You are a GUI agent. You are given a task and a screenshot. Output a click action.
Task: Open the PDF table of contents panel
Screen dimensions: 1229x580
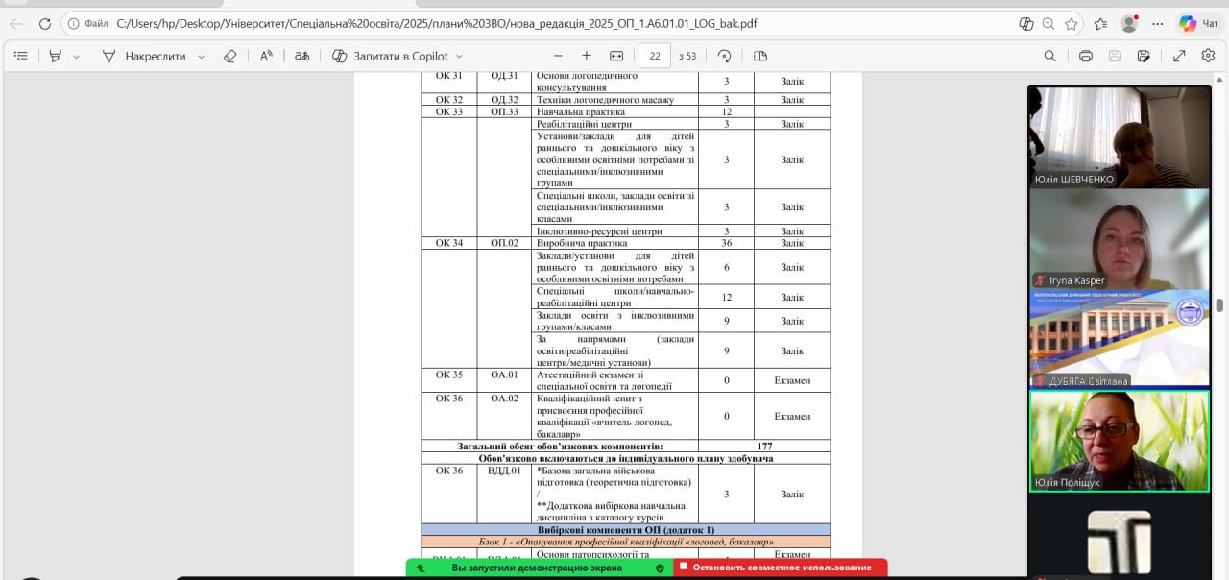20,56
